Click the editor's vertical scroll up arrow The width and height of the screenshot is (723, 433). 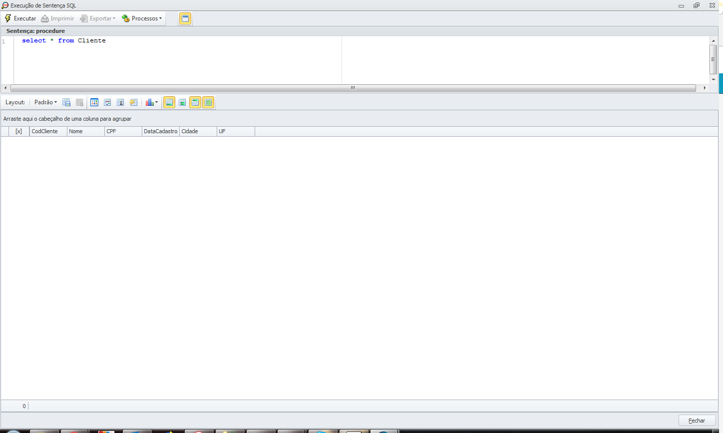pos(714,41)
